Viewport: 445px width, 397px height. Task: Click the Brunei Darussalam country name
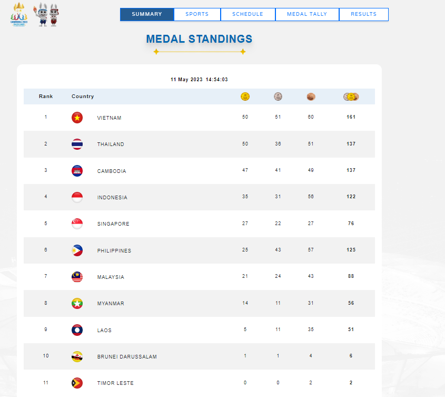(127, 356)
